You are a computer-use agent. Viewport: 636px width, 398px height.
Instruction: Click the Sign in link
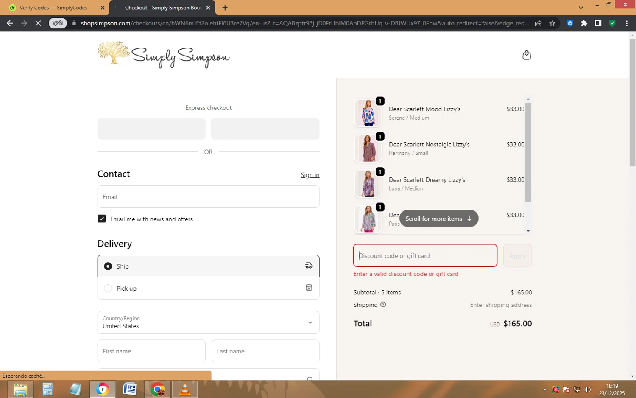310,175
